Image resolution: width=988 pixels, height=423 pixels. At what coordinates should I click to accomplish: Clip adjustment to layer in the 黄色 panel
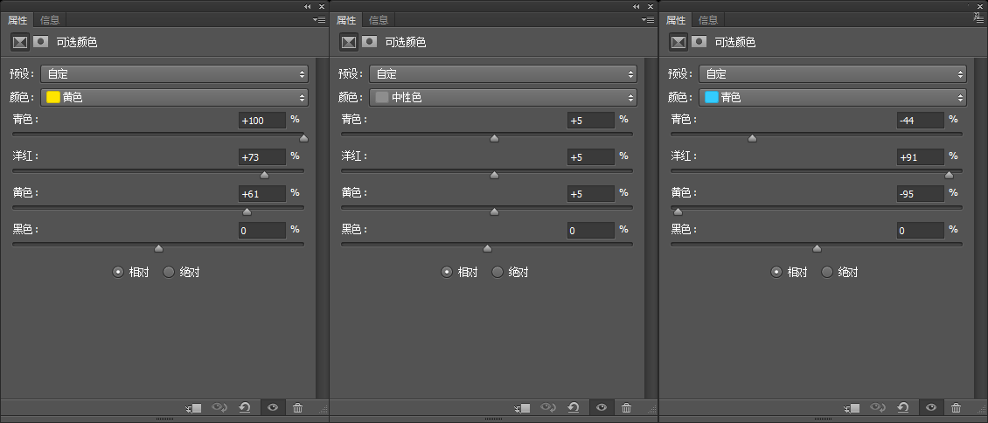(193, 408)
